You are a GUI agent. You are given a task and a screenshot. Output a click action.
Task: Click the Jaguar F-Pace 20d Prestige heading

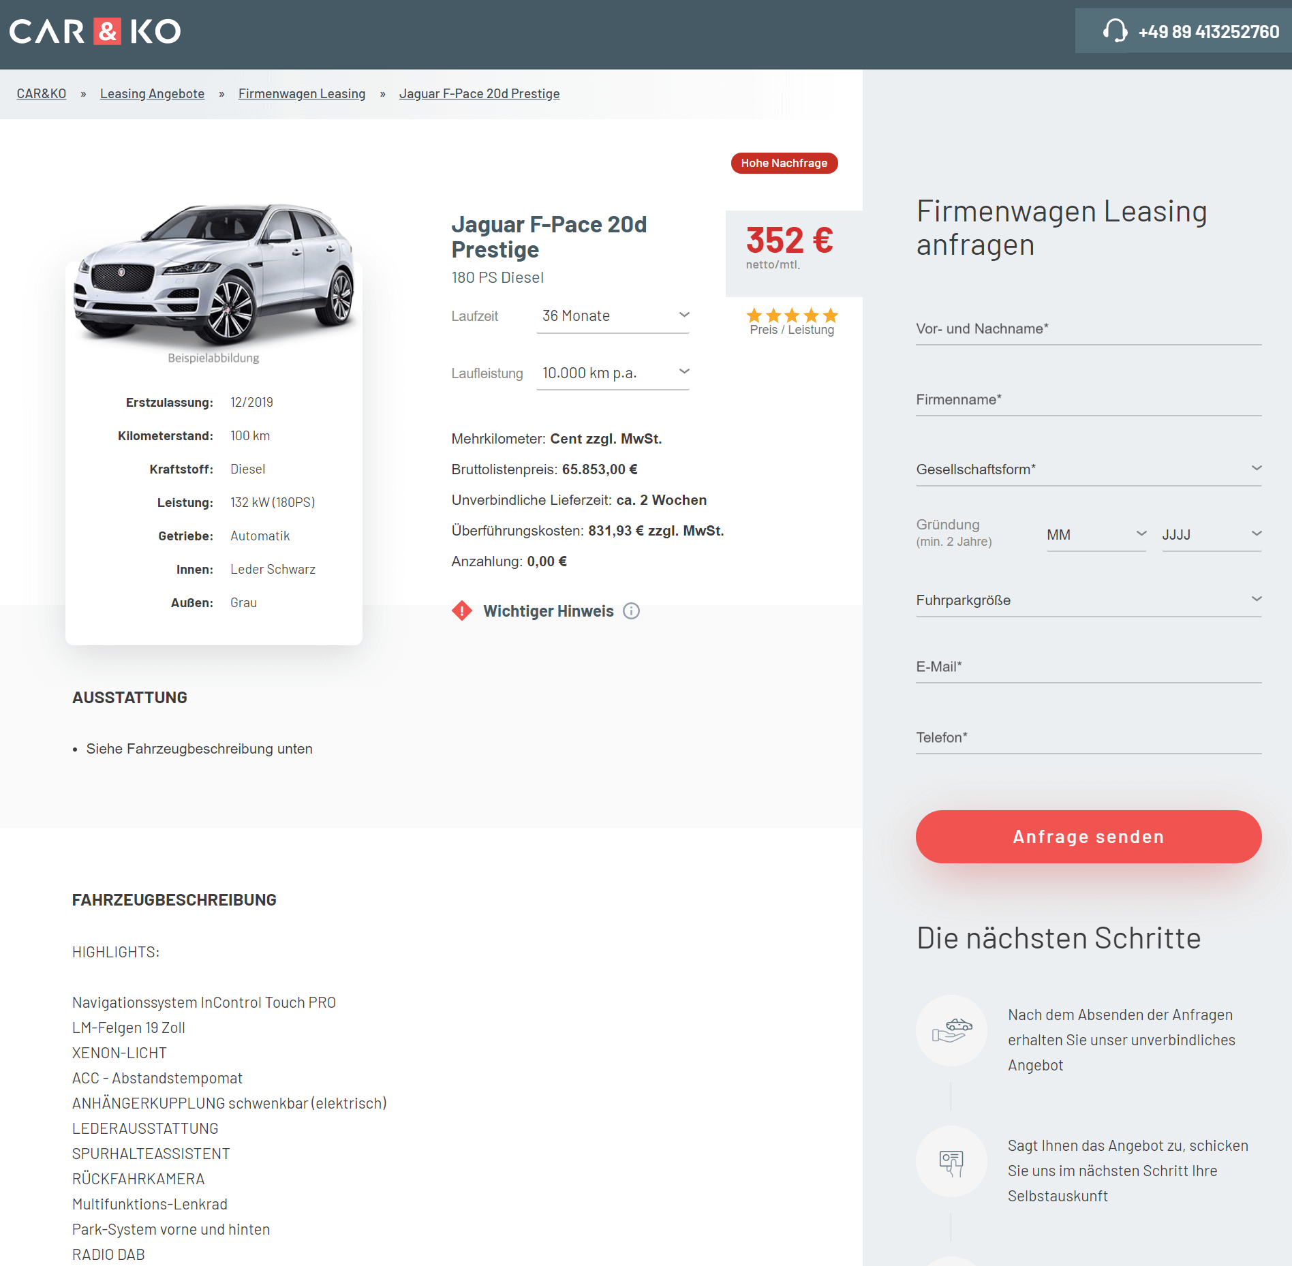coord(549,236)
